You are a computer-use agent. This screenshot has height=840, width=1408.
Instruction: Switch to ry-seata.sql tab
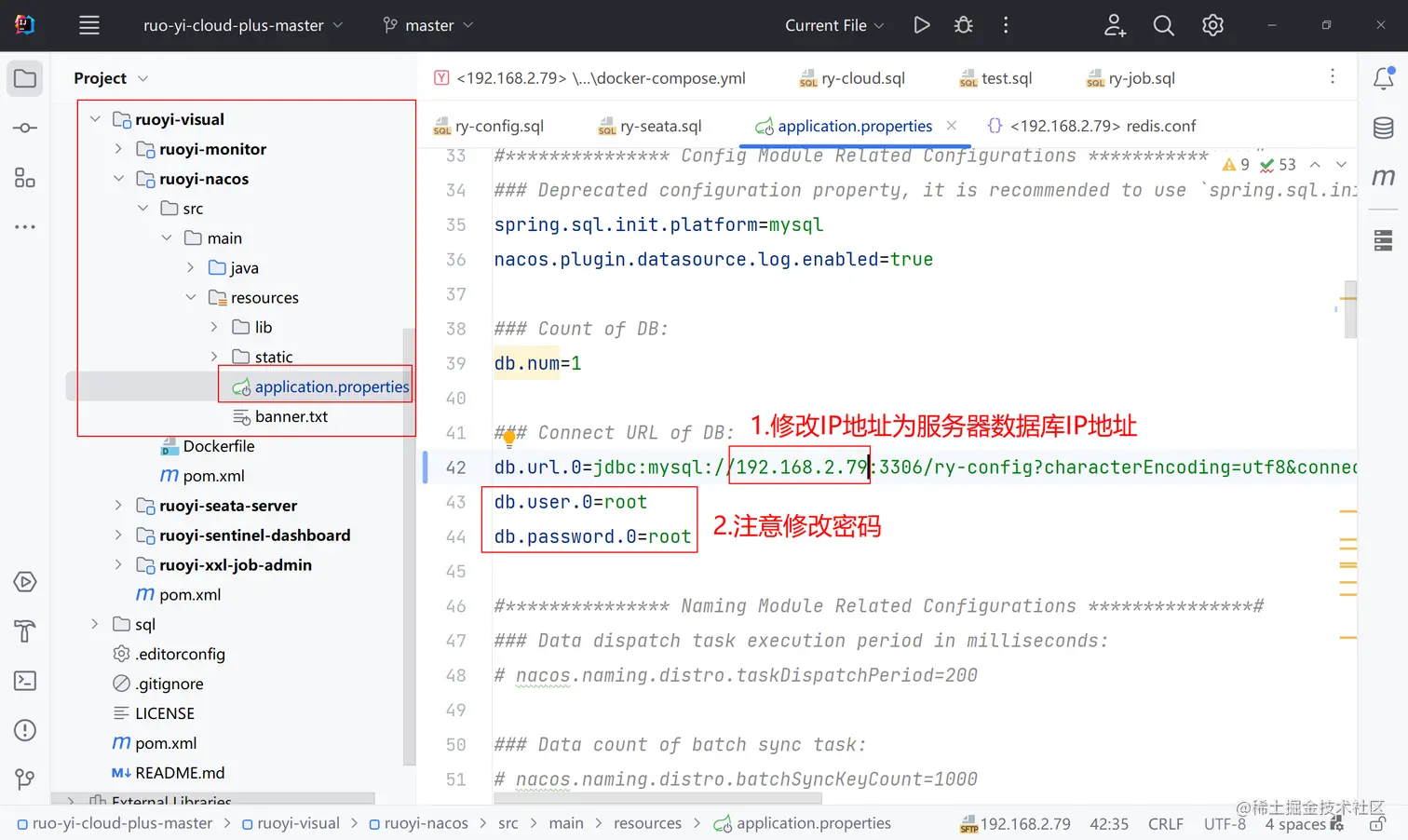coord(650,126)
